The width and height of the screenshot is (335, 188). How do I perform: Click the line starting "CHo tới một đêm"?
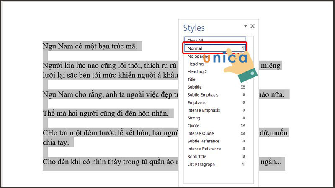click(110, 133)
